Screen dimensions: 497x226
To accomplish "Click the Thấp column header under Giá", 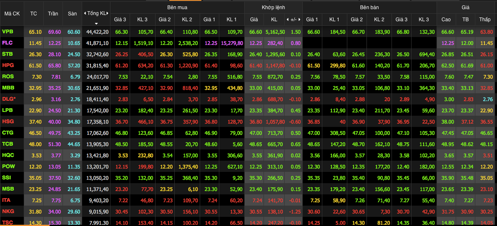I will click(x=485, y=20).
